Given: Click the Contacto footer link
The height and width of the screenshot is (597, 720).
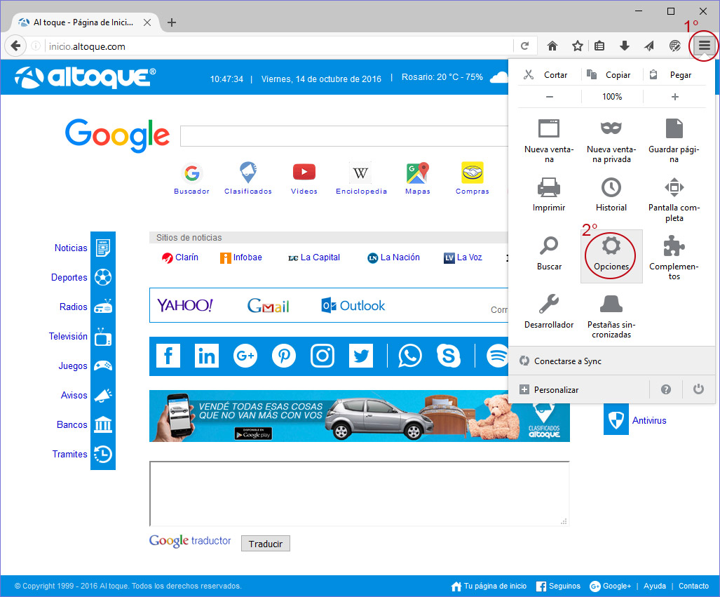Looking at the screenshot, I should [x=693, y=586].
